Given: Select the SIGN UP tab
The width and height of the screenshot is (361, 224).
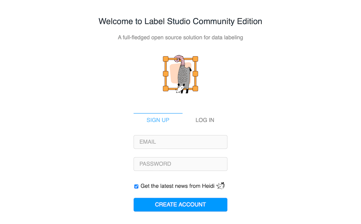Looking at the screenshot, I should [x=158, y=120].
